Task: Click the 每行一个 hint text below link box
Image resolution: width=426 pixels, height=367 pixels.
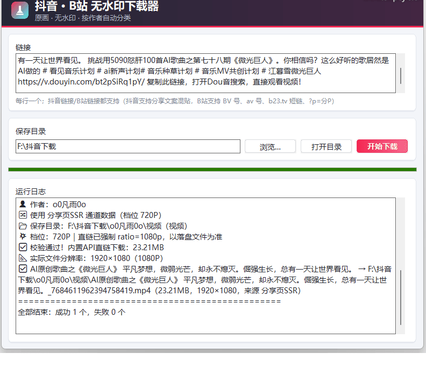Action: click(175, 101)
